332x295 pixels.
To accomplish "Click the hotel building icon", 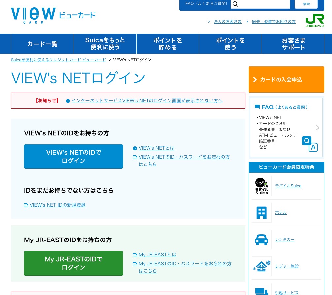I will pos(261,212).
